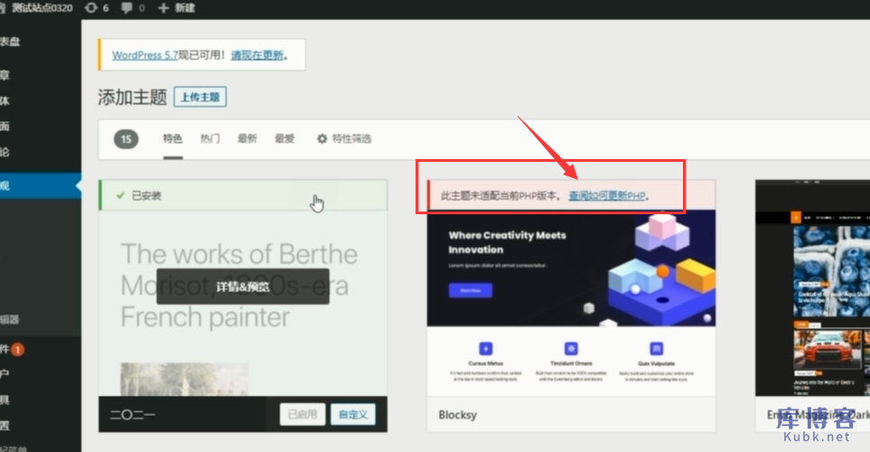Click the 已启用 button on the theme card

tap(302, 414)
